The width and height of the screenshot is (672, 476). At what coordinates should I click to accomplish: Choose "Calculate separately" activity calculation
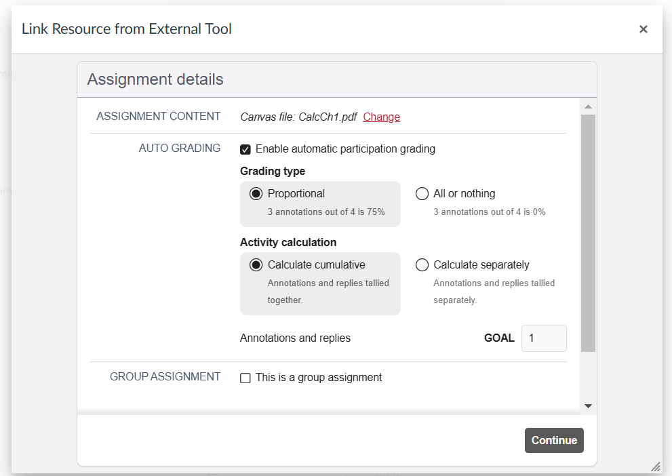coord(422,264)
